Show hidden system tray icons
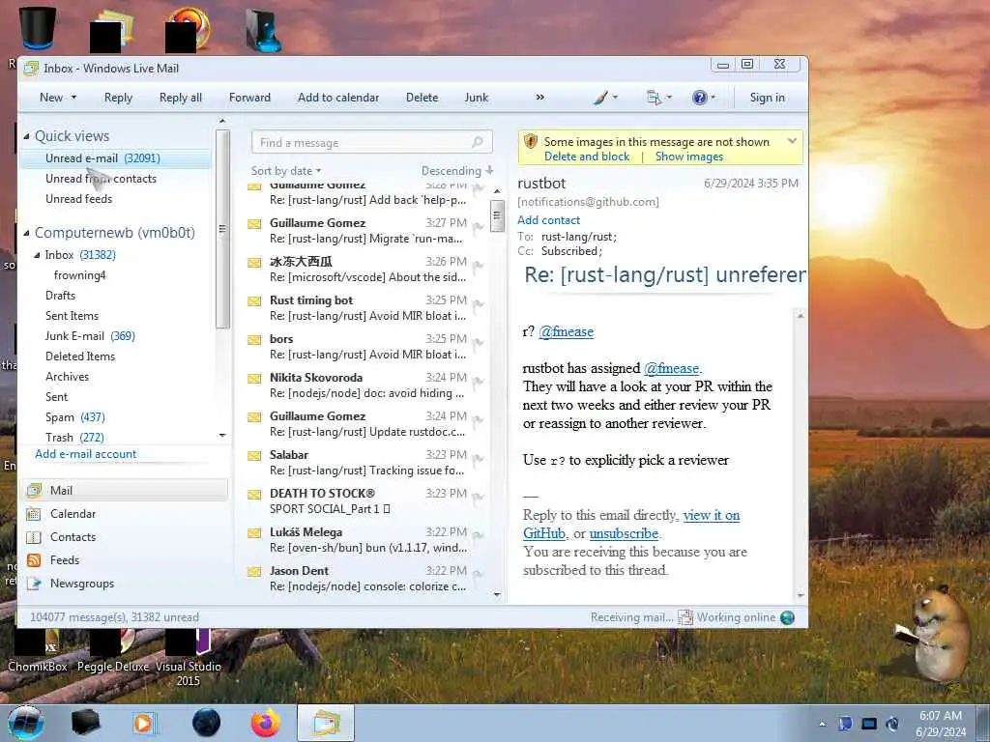This screenshot has width=990, height=742. (x=822, y=724)
